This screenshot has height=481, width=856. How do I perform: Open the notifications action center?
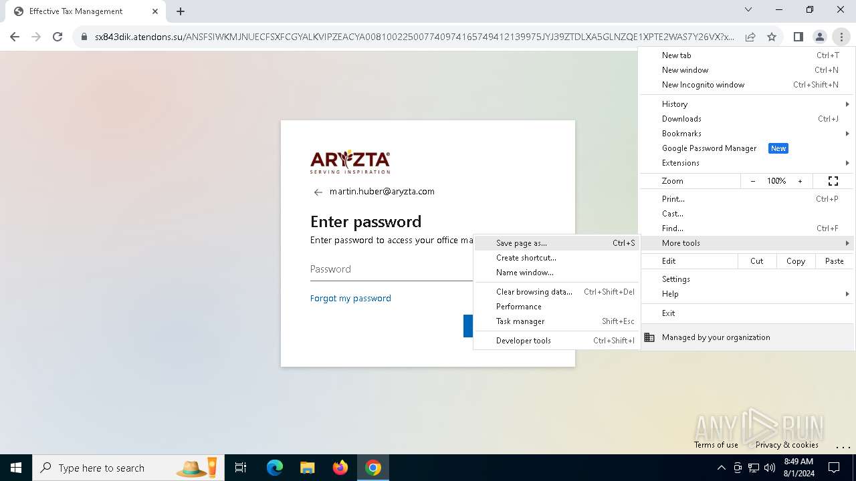pyautogui.click(x=834, y=468)
